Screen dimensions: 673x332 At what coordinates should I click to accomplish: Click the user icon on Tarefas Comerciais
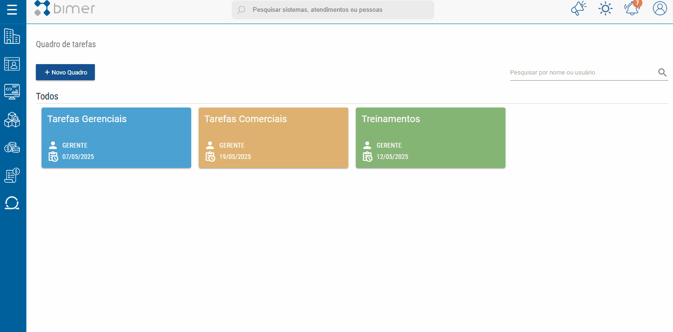(x=210, y=145)
